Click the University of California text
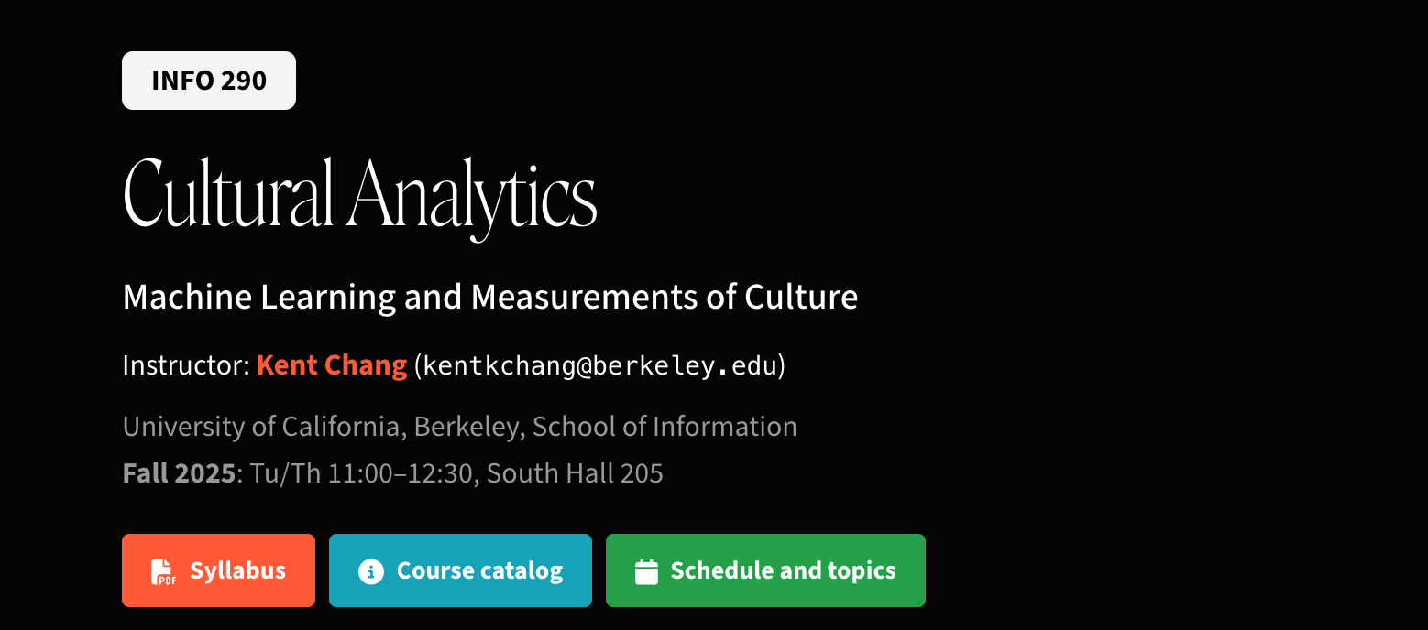 (264, 427)
